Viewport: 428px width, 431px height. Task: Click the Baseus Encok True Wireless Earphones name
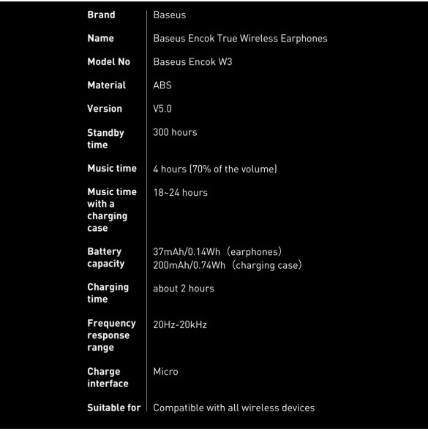pyautogui.click(x=240, y=39)
